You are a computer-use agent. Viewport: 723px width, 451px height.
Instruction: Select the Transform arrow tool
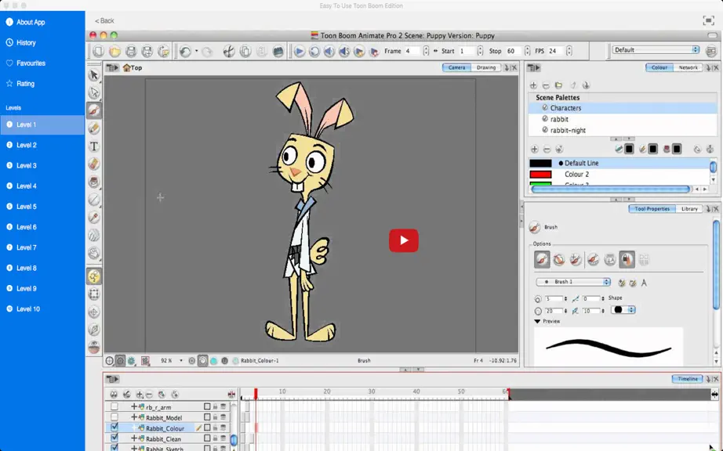94,75
